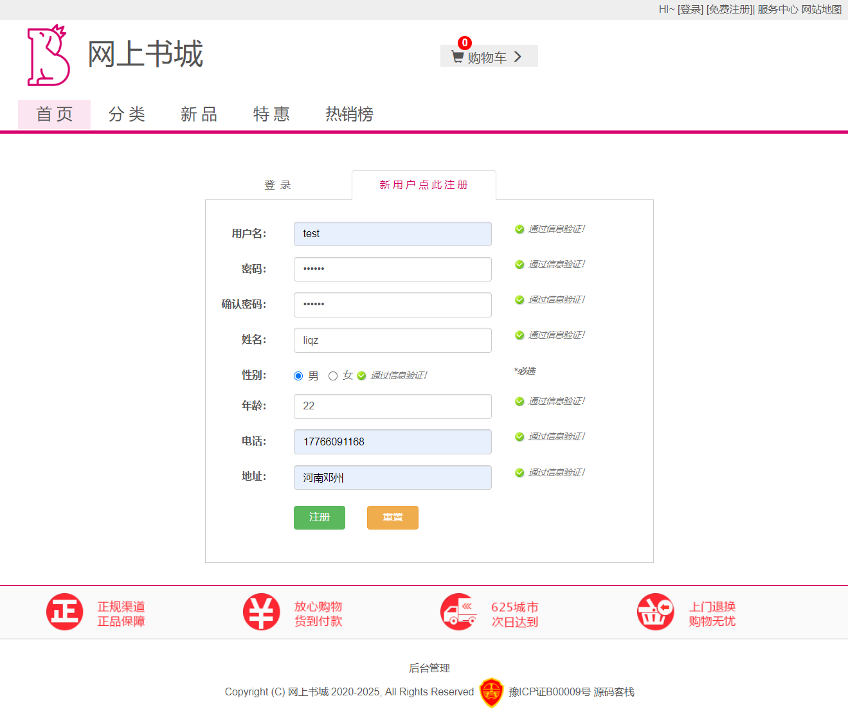Click the delivery truck icon

[x=458, y=612]
